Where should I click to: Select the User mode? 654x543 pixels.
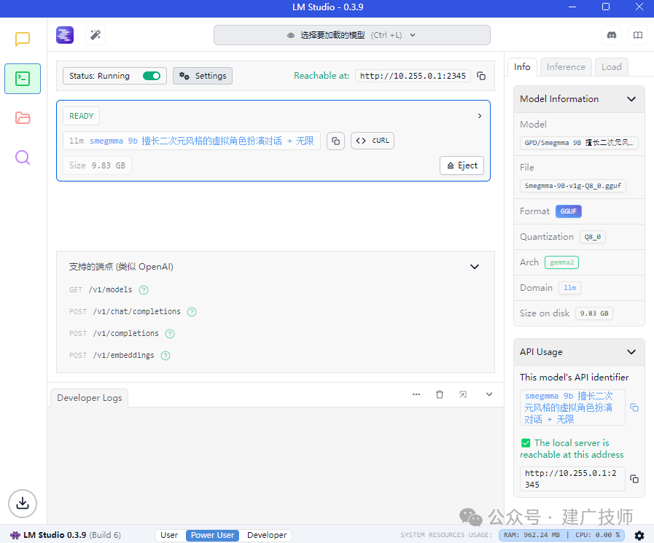[x=169, y=535]
